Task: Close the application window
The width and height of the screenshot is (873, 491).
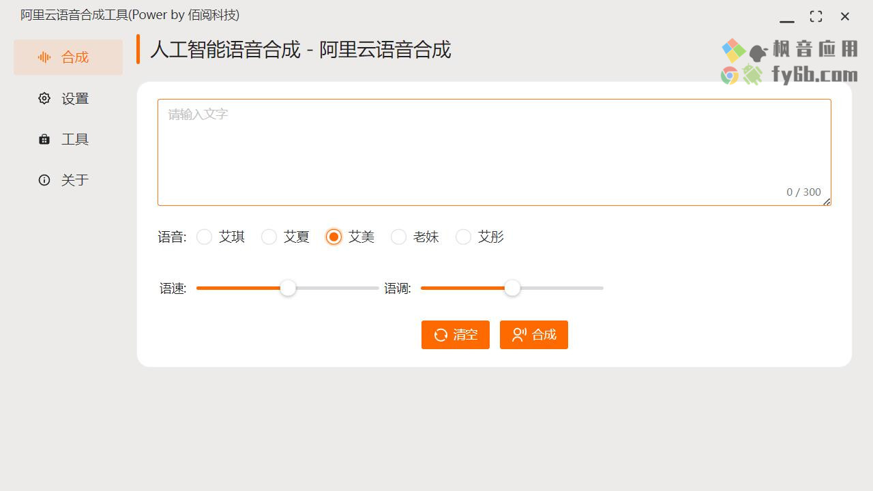Action: coord(845,16)
